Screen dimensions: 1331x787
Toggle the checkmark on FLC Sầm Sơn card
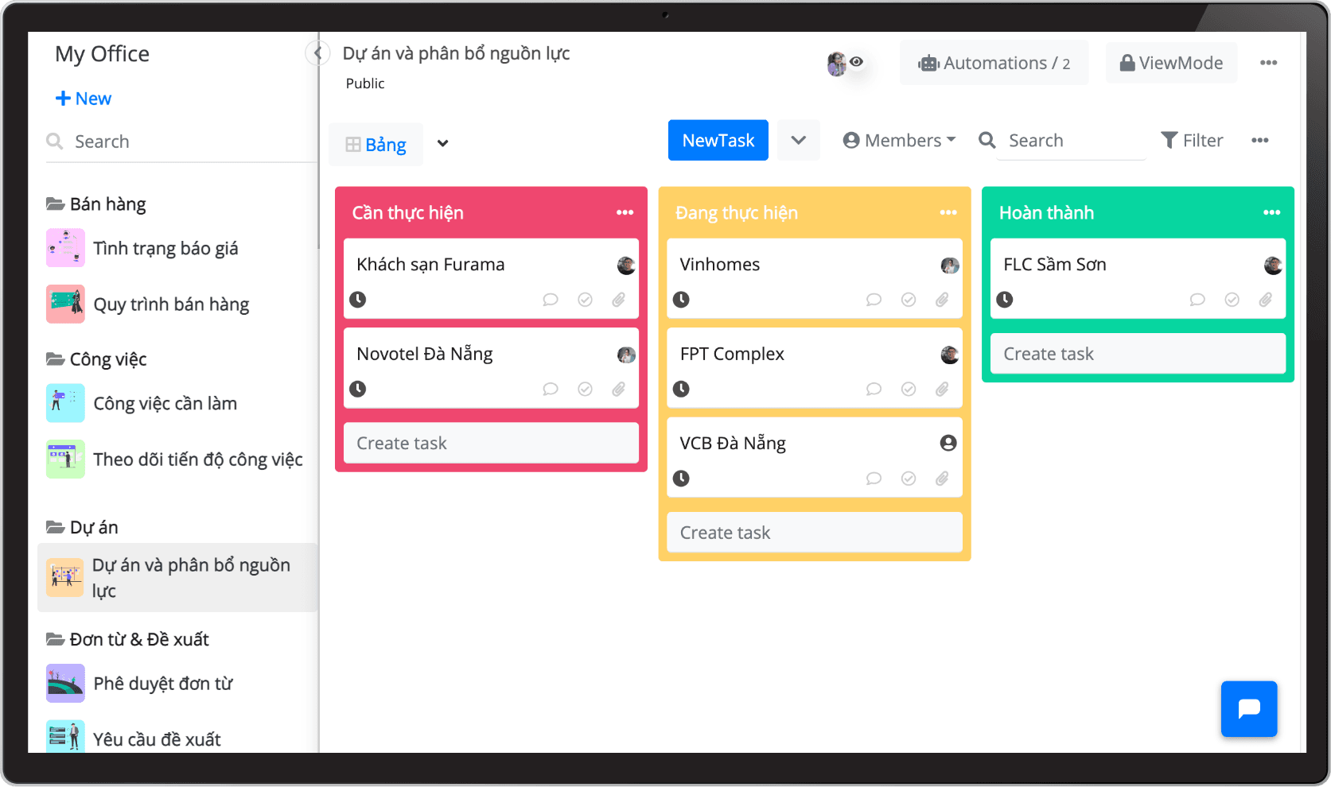(1232, 300)
